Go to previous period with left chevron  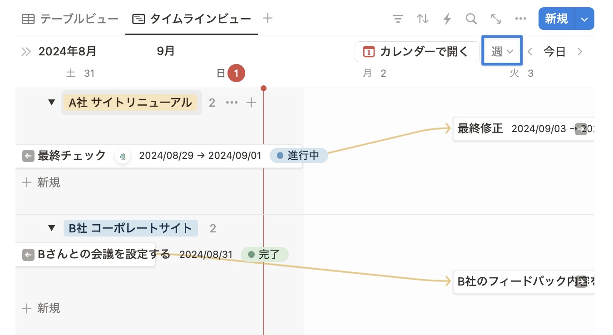(529, 52)
